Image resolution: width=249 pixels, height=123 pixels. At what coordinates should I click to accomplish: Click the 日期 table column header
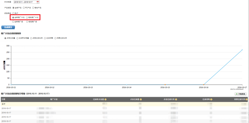[3, 99]
